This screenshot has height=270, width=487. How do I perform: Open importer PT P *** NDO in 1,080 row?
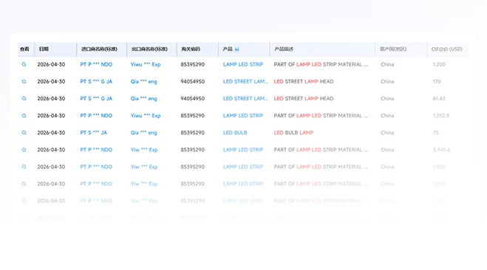(x=96, y=167)
